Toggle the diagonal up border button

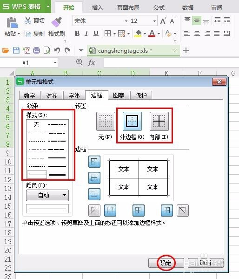pyautogui.click(x=94, y=211)
